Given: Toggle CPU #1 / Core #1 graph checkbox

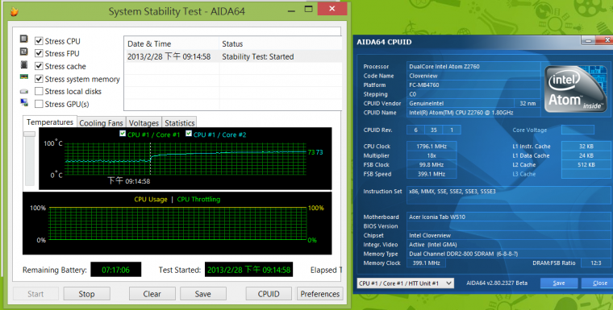Looking at the screenshot, I should [123, 134].
